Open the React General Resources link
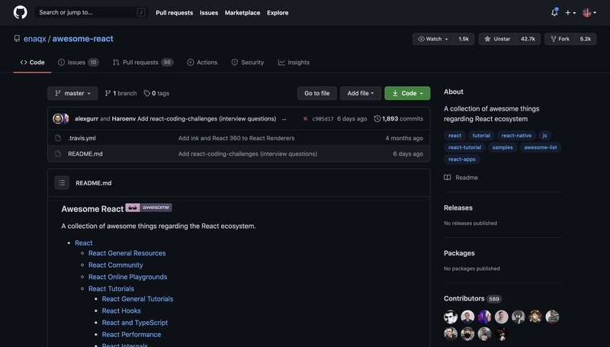The height and width of the screenshot is (347, 610). 127,253
